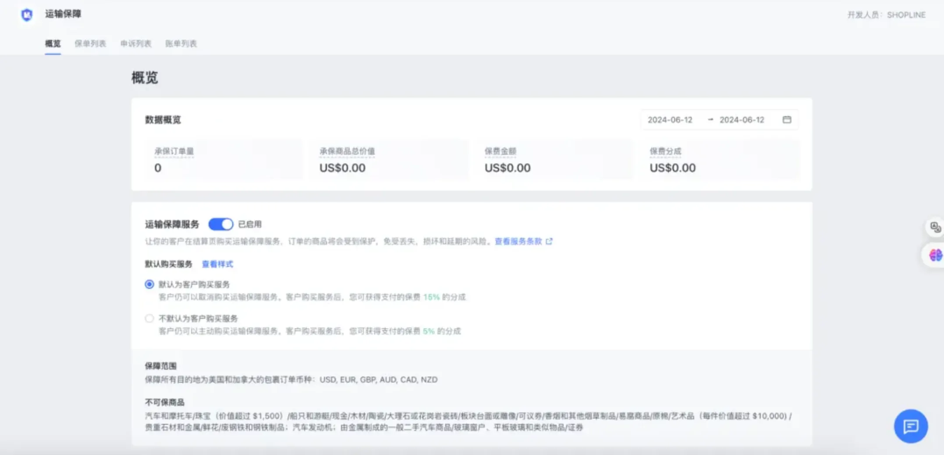Click the 运输保障 shield app logo
This screenshot has width=944, height=455.
click(27, 15)
